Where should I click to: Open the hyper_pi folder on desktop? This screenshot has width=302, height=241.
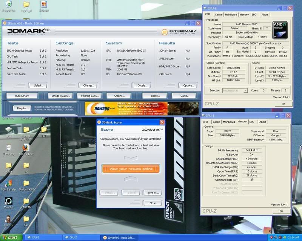tap(26, 5)
